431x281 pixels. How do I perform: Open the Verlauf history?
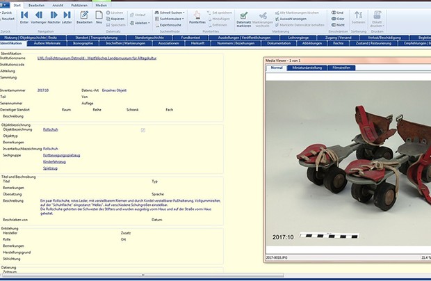click(x=138, y=15)
